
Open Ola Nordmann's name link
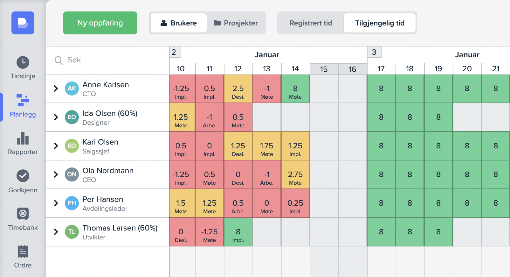click(x=108, y=171)
